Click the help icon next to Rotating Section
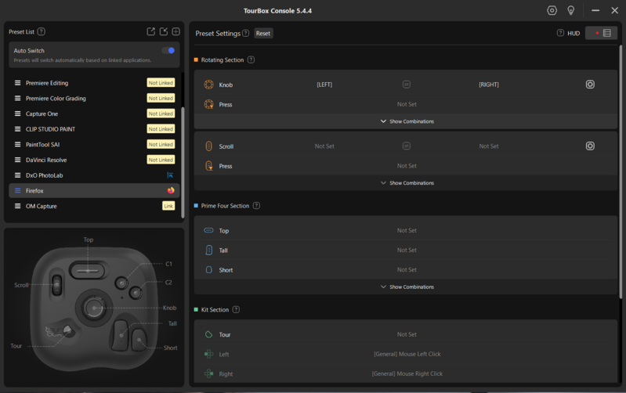The height and width of the screenshot is (393, 626). point(251,59)
